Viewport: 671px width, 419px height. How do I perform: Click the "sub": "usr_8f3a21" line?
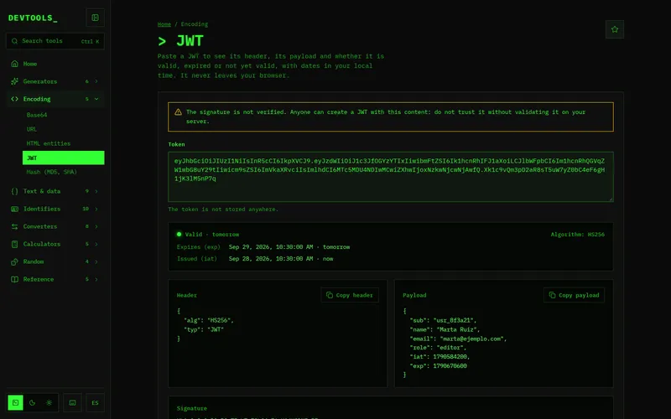443,320
